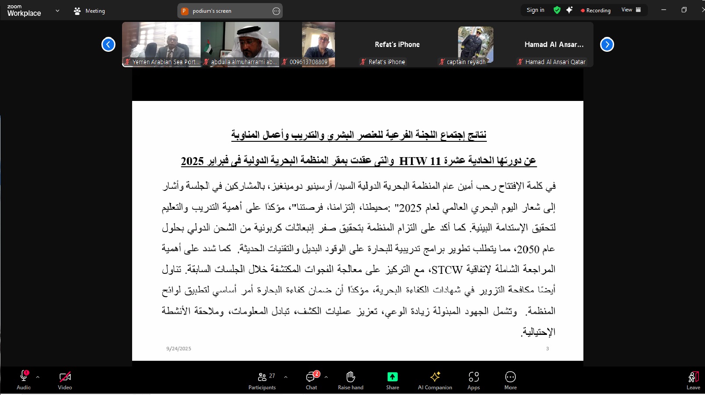The height and width of the screenshot is (395, 705).
Task: Click AI sparkle icon in top bar
Action: pos(569,10)
